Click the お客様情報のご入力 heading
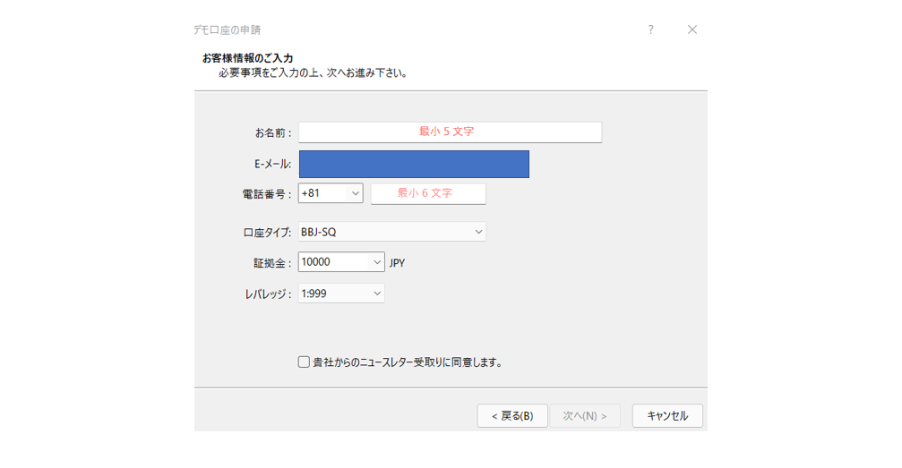 [247, 58]
